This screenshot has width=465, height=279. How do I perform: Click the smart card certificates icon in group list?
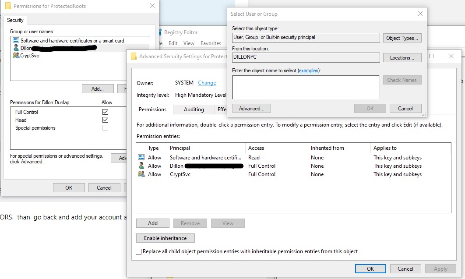pyautogui.click(x=16, y=40)
